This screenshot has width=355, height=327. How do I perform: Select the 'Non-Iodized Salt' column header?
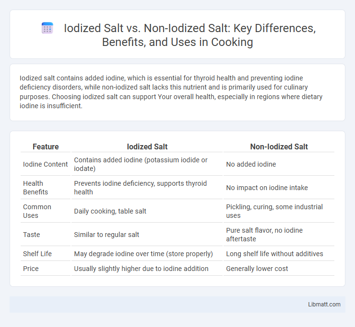279,147
